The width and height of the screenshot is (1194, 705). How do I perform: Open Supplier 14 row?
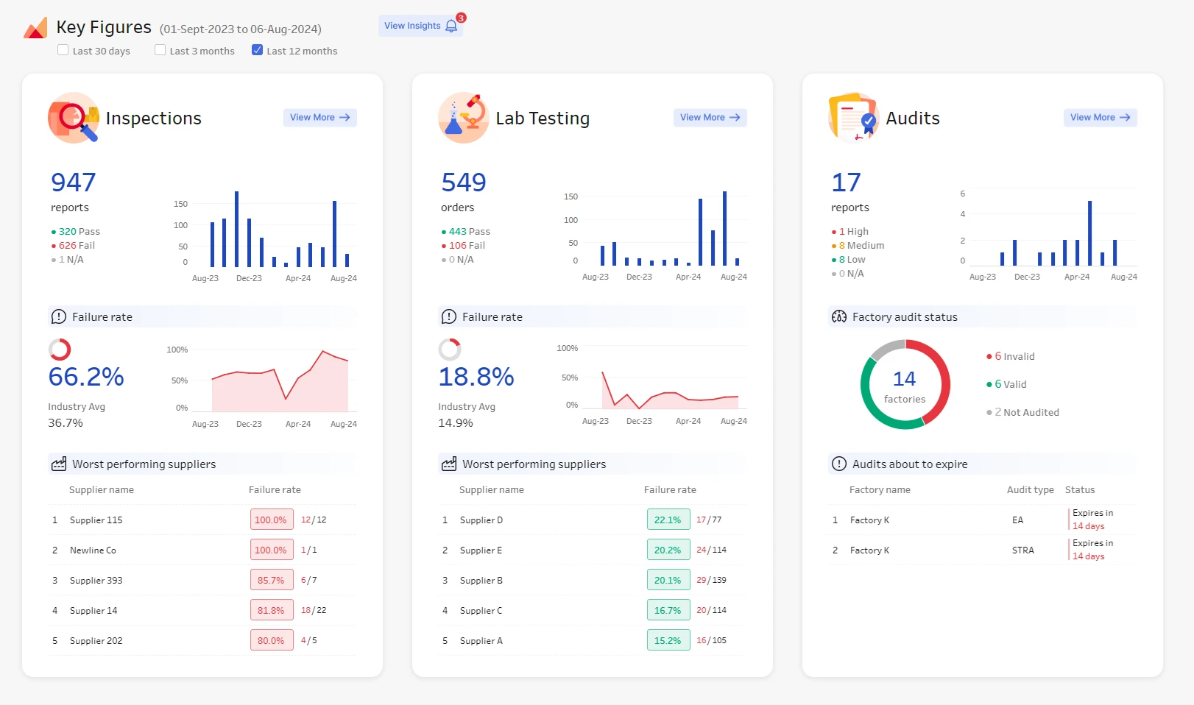pyautogui.click(x=202, y=611)
